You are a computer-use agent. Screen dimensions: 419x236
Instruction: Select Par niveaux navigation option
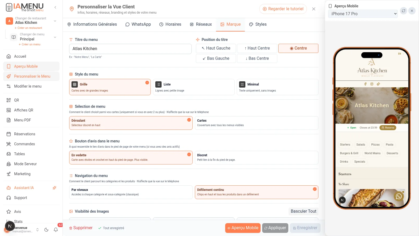pos(131,192)
